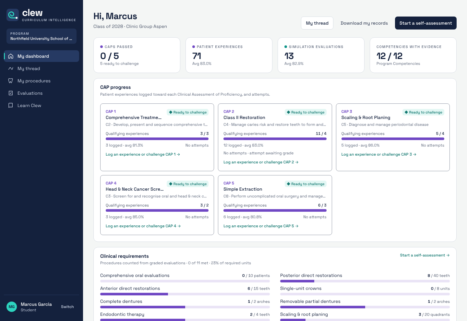Click Comprehensive oral evaluations requirement row
Screen dimensions: 467x321
coord(185,278)
